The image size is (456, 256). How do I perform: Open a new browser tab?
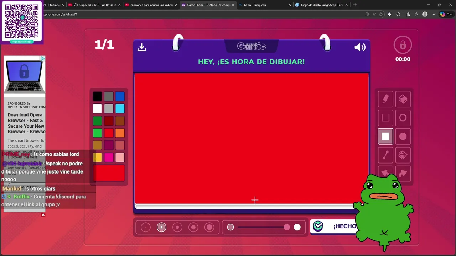(355, 5)
